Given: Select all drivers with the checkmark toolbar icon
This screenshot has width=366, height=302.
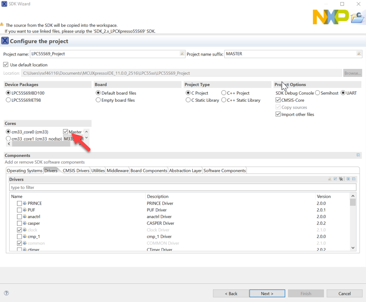Looking at the screenshot, I should point(335,179).
